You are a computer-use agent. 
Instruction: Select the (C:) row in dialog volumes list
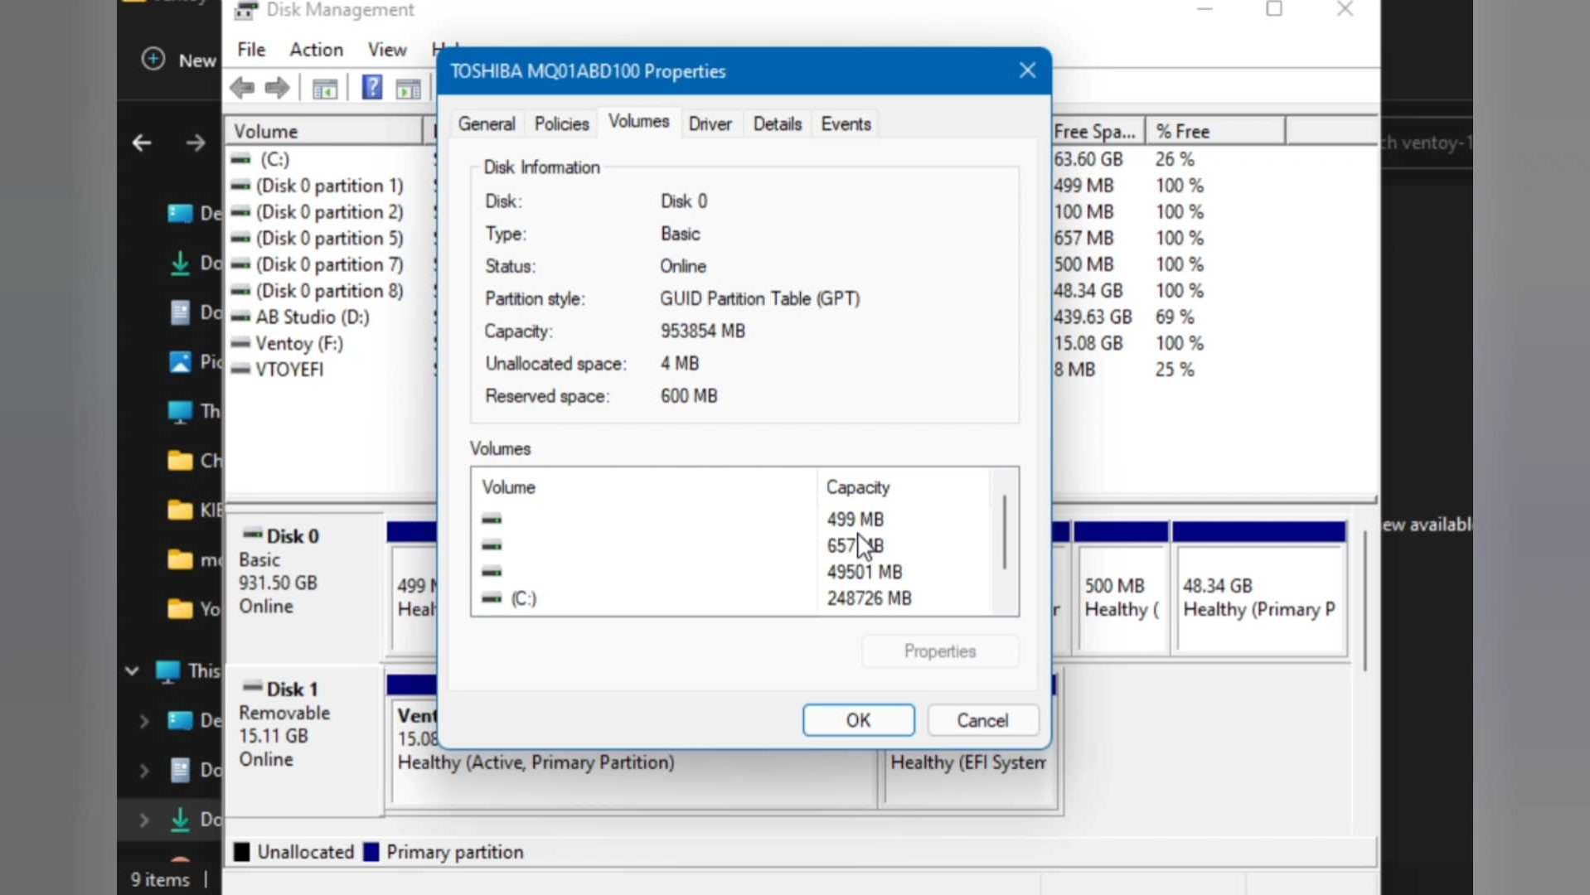[x=730, y=598]
